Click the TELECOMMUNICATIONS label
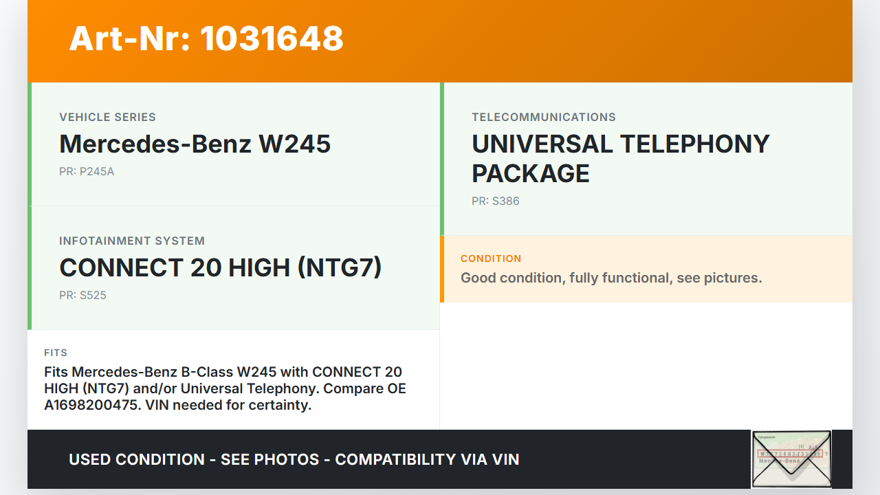Image resolution: width=880 pixels, height=495 pixels. click(x=544, y=117)
